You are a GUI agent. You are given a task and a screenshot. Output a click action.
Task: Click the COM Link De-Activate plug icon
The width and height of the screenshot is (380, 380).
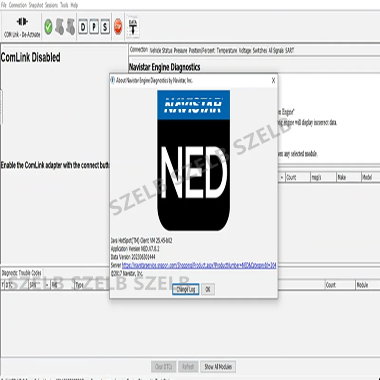22,22
